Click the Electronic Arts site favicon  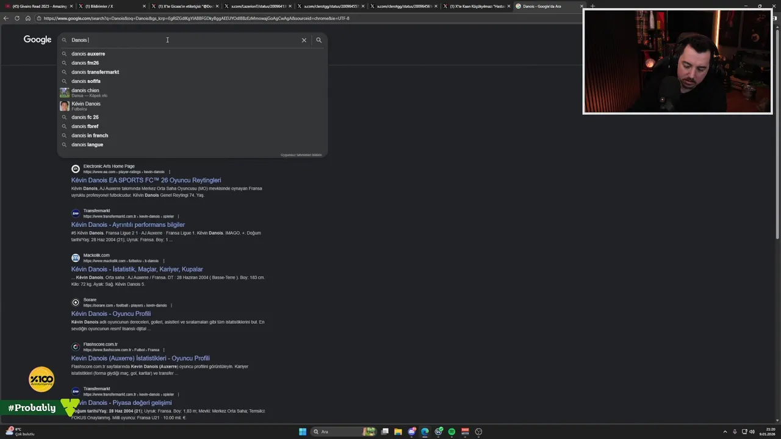pos(76,169)
